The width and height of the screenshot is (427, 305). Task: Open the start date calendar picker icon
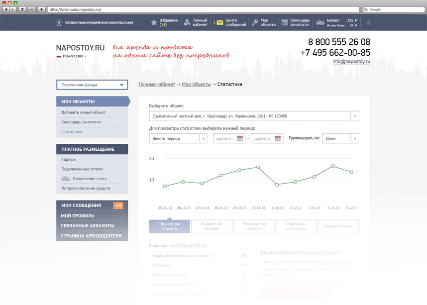(x=240, y=138)
